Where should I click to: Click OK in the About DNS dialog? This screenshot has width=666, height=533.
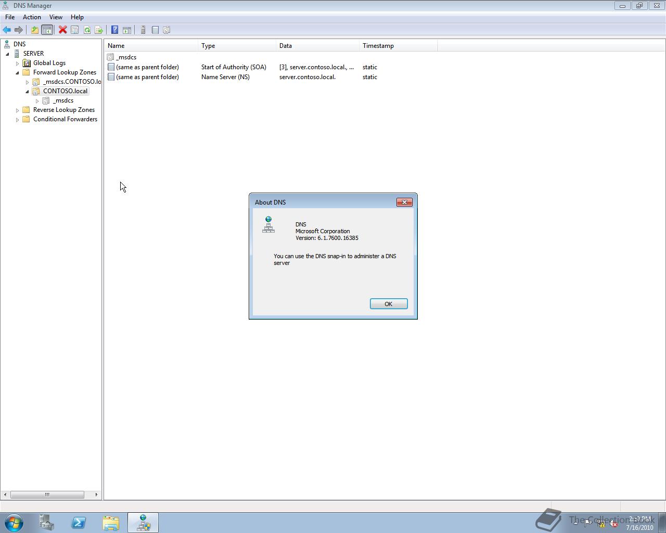[x=389, y=304]
